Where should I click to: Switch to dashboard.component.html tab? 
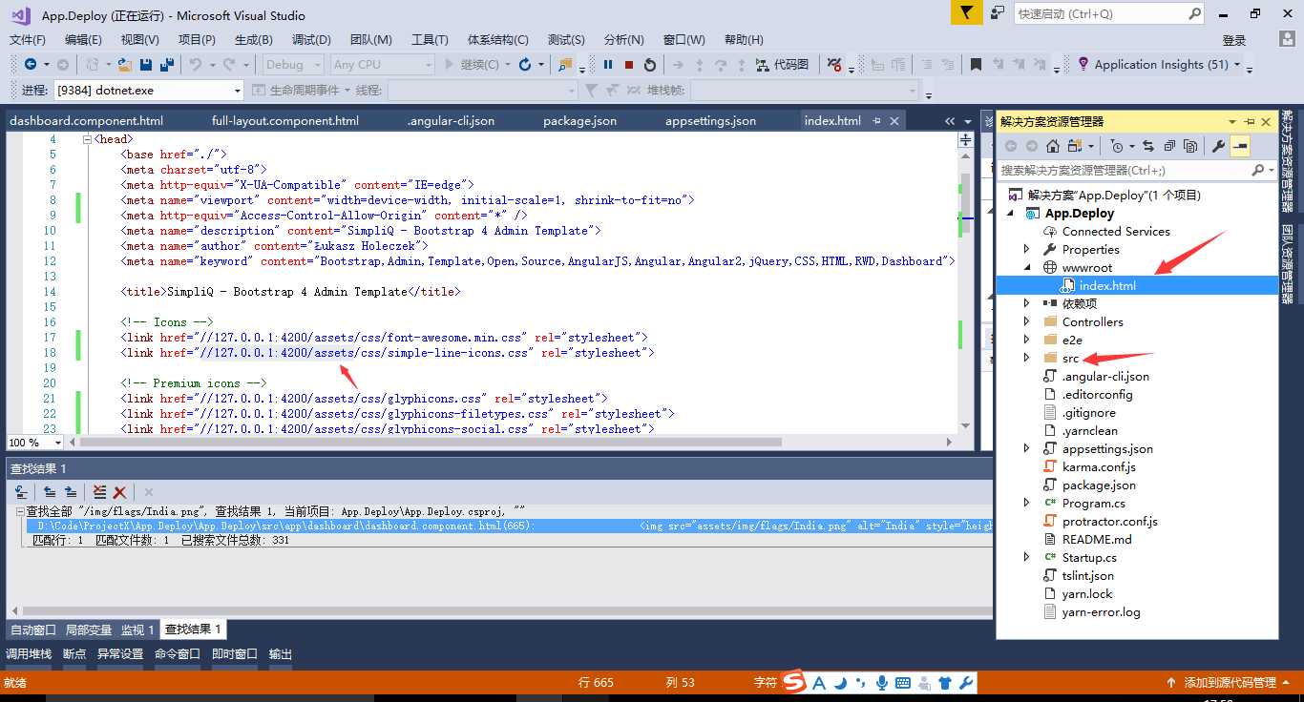[x=87, y=121]
